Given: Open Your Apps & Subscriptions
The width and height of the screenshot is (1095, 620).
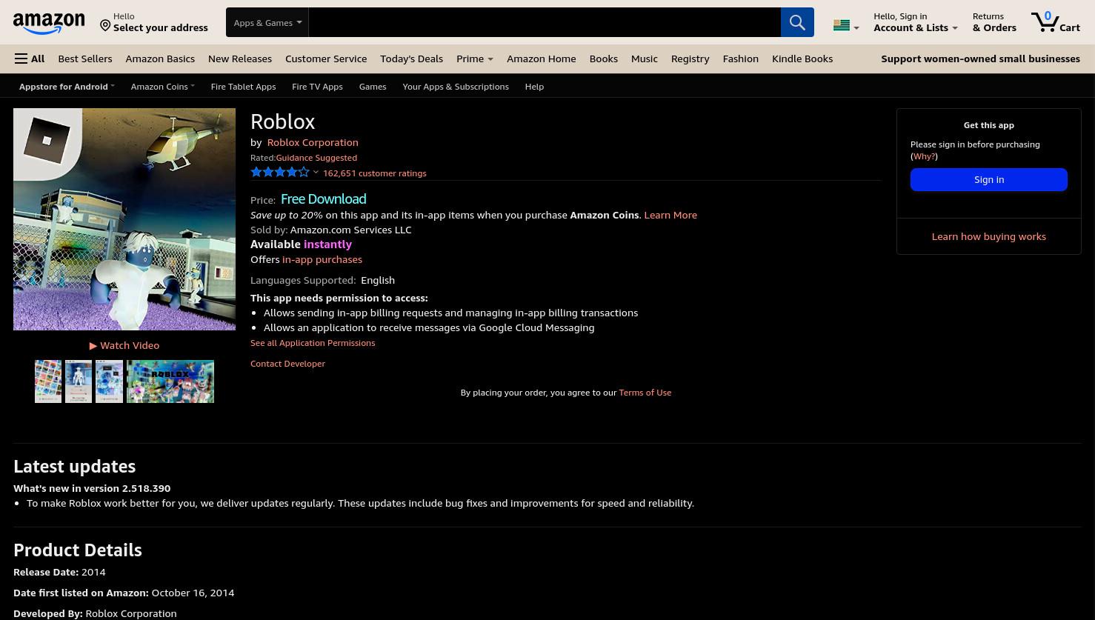Looking at the screenshot, I should [456, 86].
